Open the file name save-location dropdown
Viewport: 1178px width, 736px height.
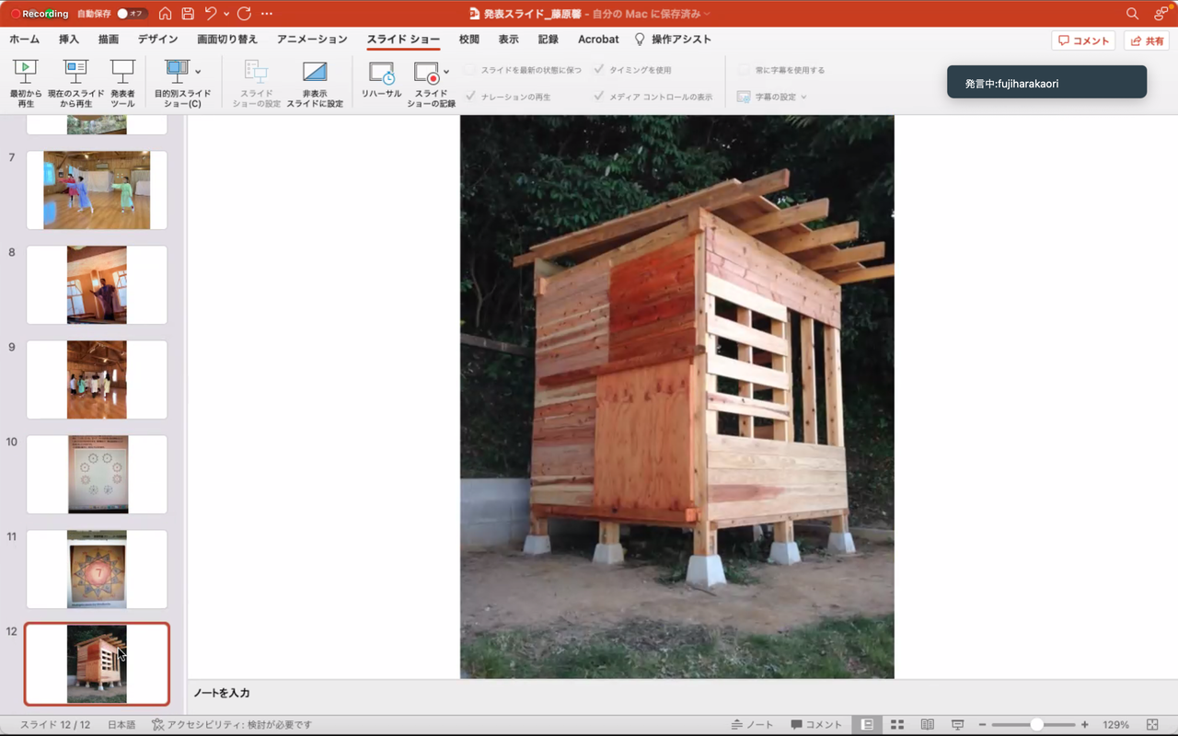(707, 14)
